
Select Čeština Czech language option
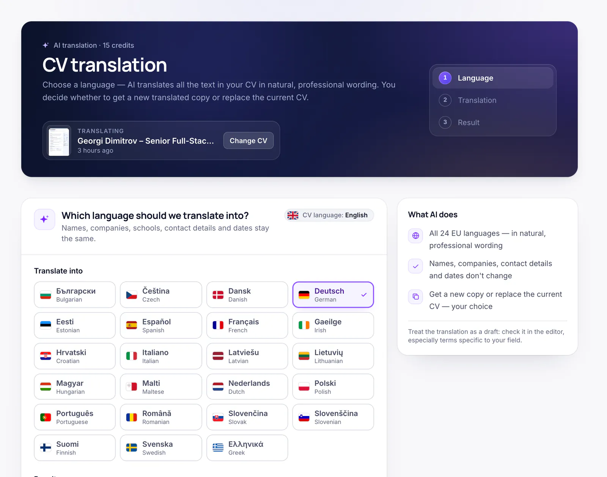[x=161, y=295]
